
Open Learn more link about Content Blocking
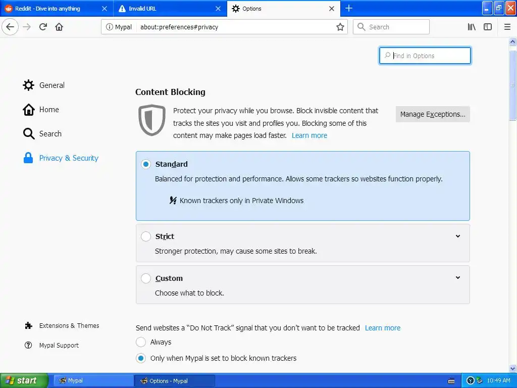pos(309,135)
